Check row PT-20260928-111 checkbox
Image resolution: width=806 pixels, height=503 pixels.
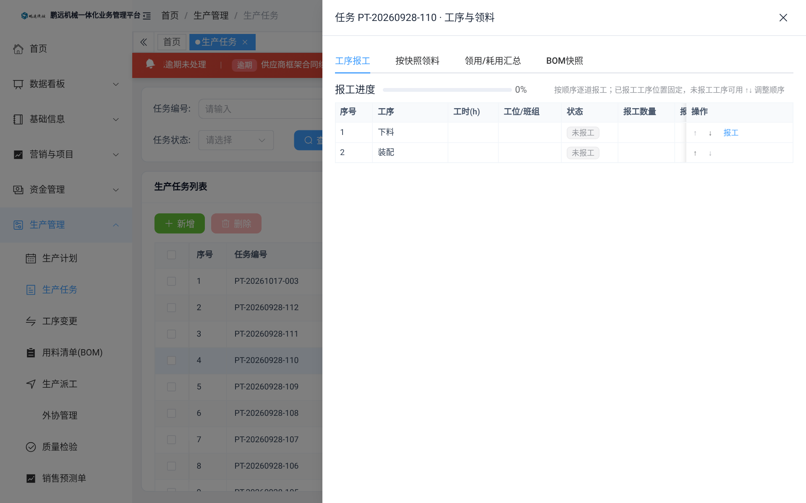[171, 334]
